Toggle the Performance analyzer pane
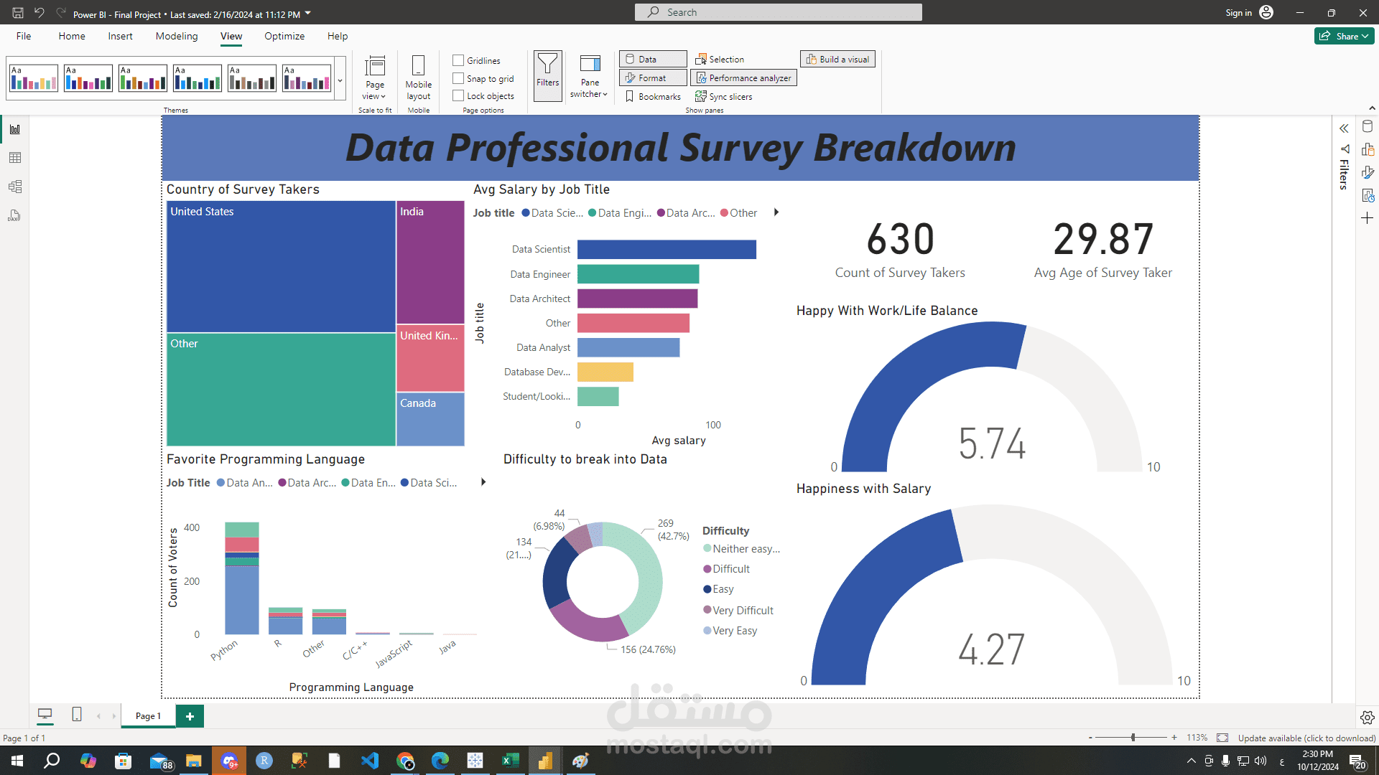The image size is (1379, 775). (743, 77)
